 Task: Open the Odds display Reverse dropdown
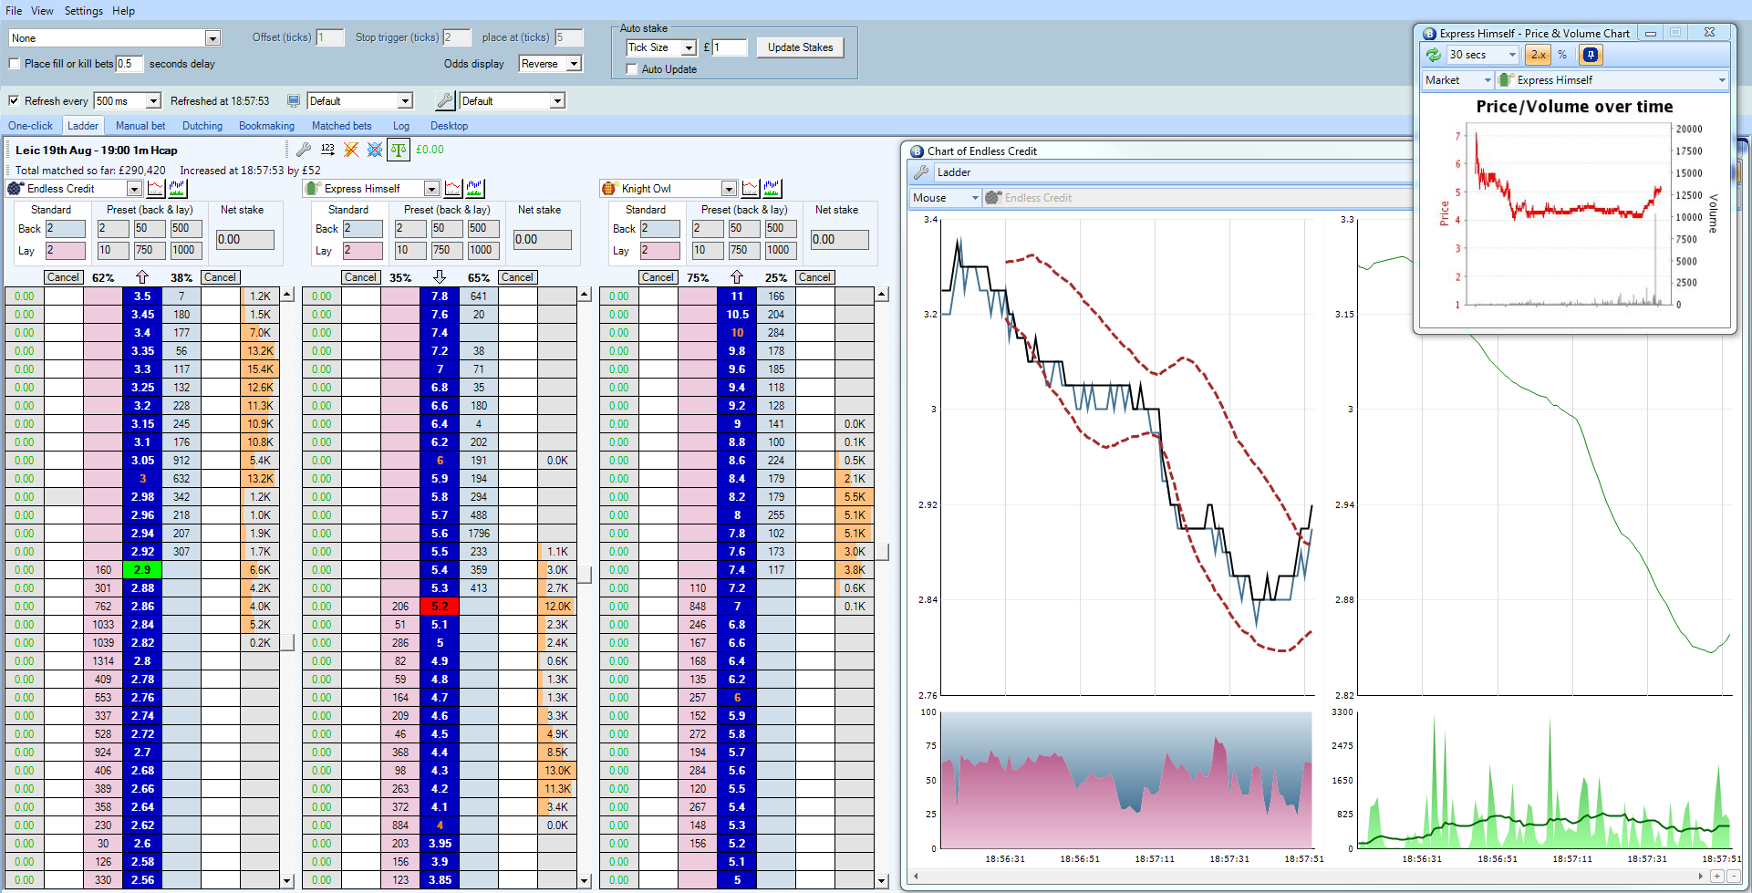tap(574, 64)
